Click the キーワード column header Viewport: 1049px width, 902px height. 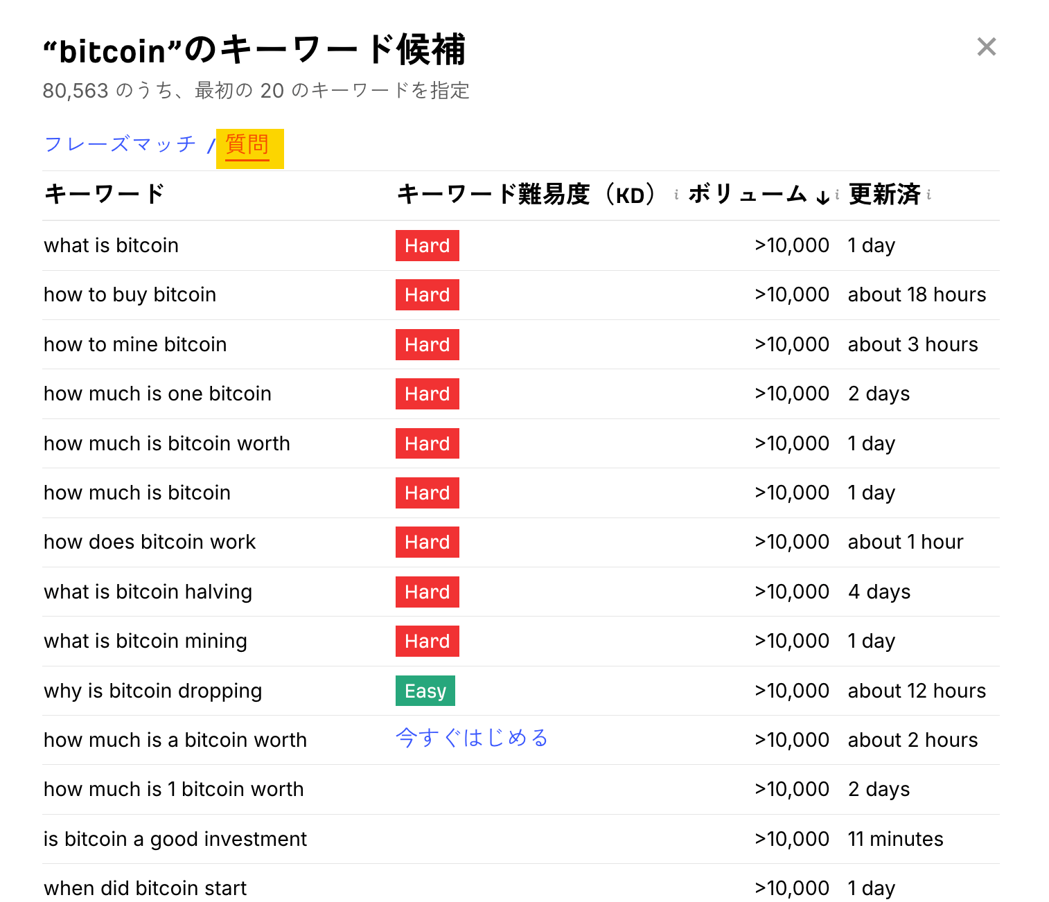(104, 194)
